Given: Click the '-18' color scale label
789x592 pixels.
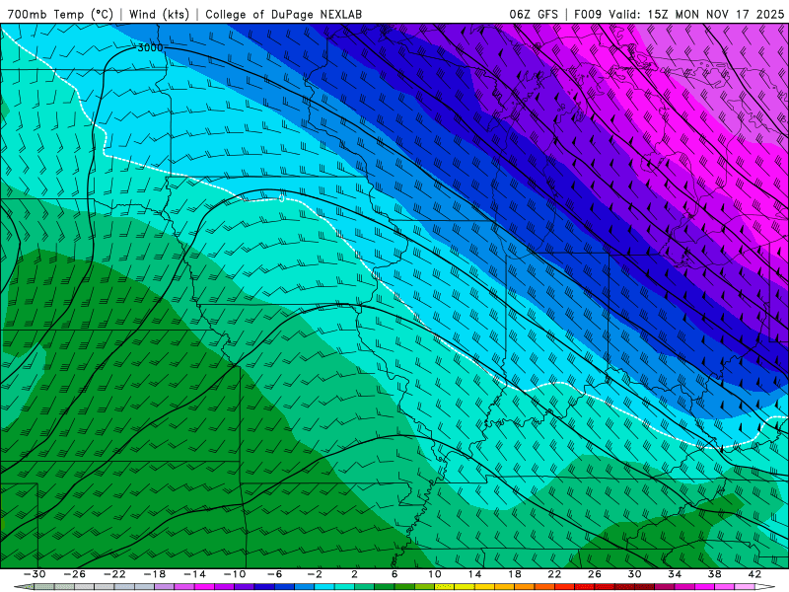Looking at the screenshot, I should pyautogui.click(x=155, y=574).
